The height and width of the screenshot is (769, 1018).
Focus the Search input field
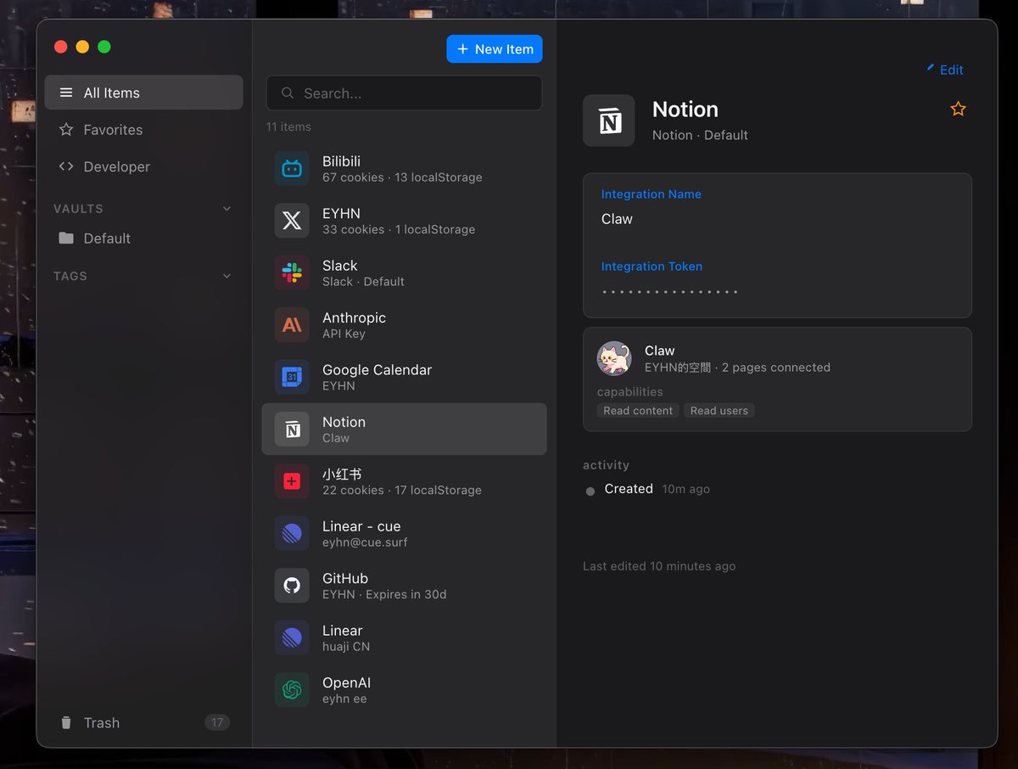pyautogui.click(x=404, y=93)
